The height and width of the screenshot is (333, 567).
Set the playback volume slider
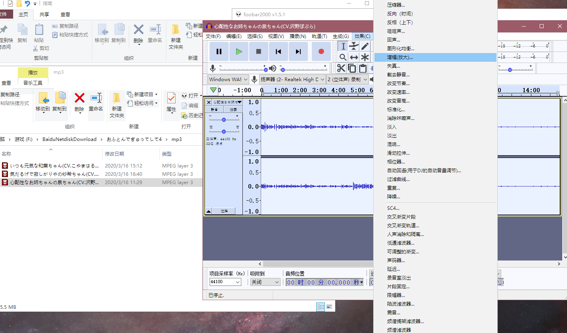click(304, 69)
